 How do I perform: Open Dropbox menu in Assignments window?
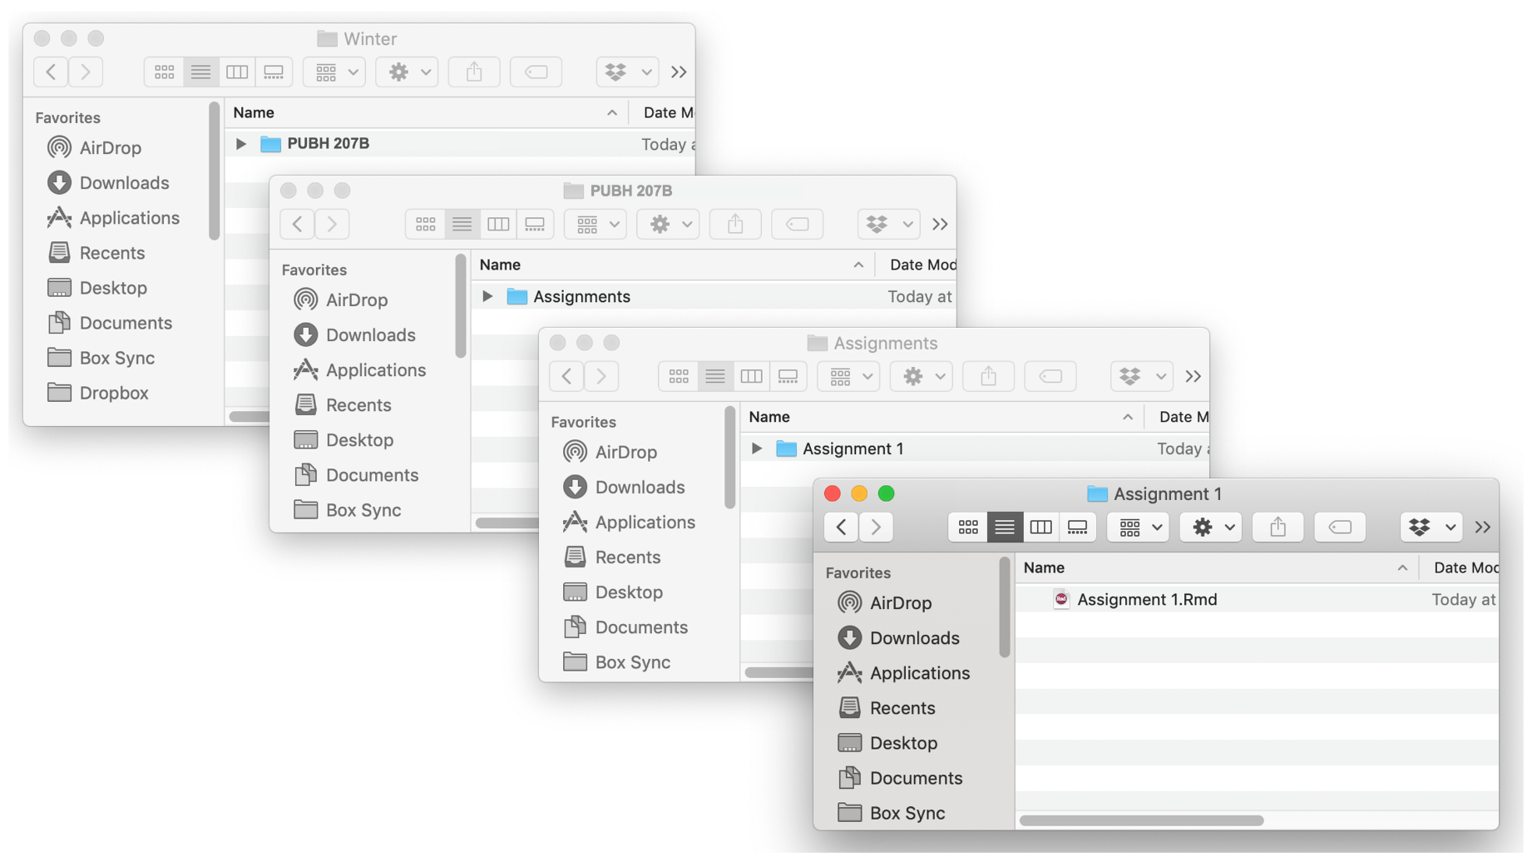point(1142,377)
